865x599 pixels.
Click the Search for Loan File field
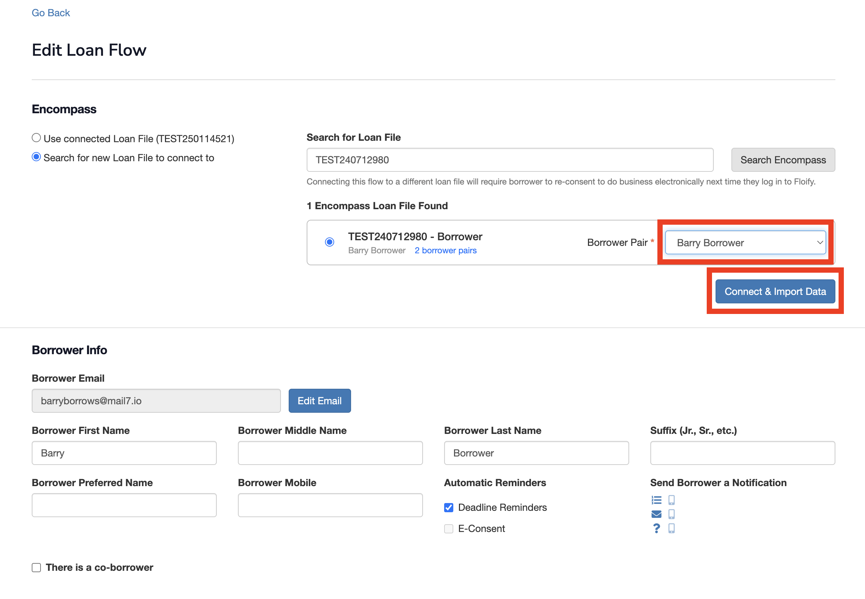click(510, 160)
